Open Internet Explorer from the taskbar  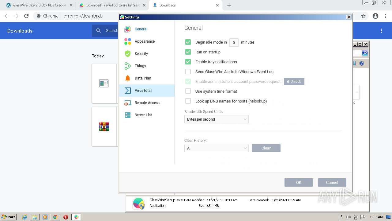click(24, 217)
